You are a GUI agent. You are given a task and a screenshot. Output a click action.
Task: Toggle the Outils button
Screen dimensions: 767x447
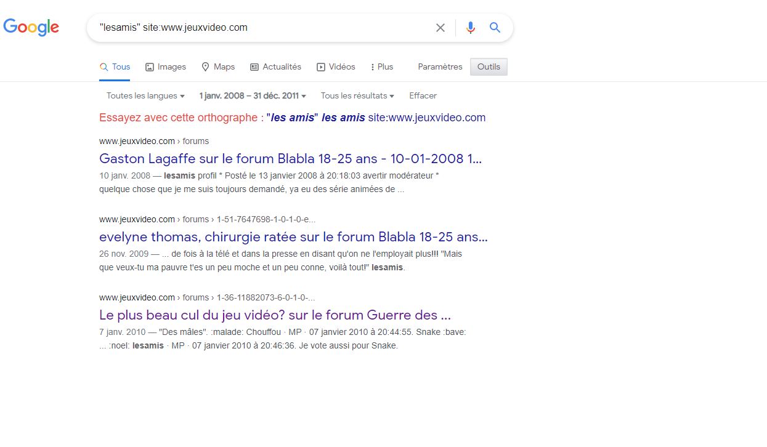(489, 66)
